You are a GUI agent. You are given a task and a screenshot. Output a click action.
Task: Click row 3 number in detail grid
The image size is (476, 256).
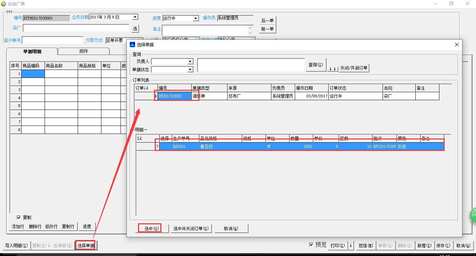click(x=16, y=90)
